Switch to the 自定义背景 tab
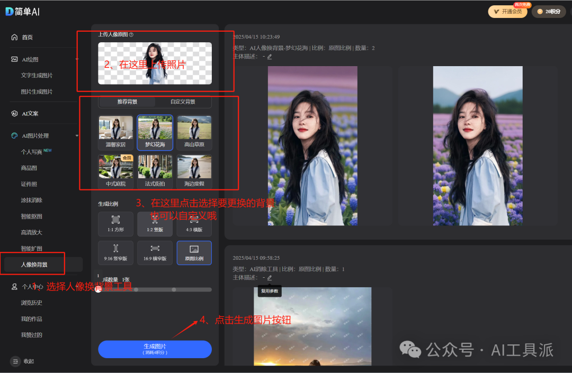Viewport: 572px width, 373px height. [x=183, y=102]
